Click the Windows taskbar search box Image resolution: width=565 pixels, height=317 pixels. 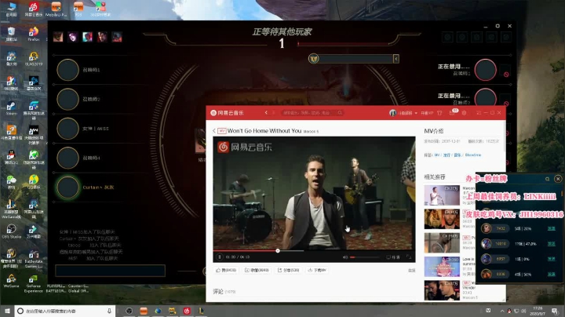click(x=65, y=311)
